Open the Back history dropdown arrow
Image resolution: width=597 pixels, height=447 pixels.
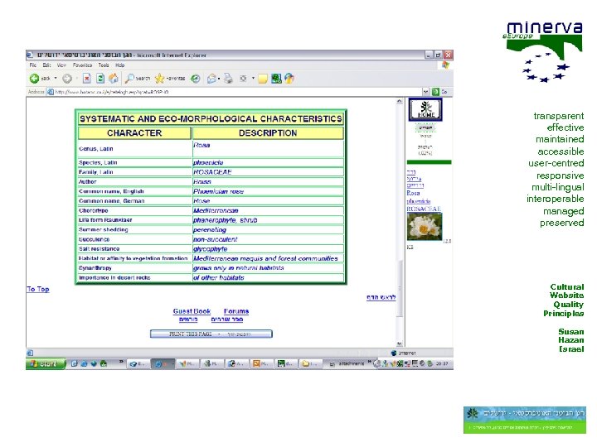pyautogui.click(x=56, y=79)
